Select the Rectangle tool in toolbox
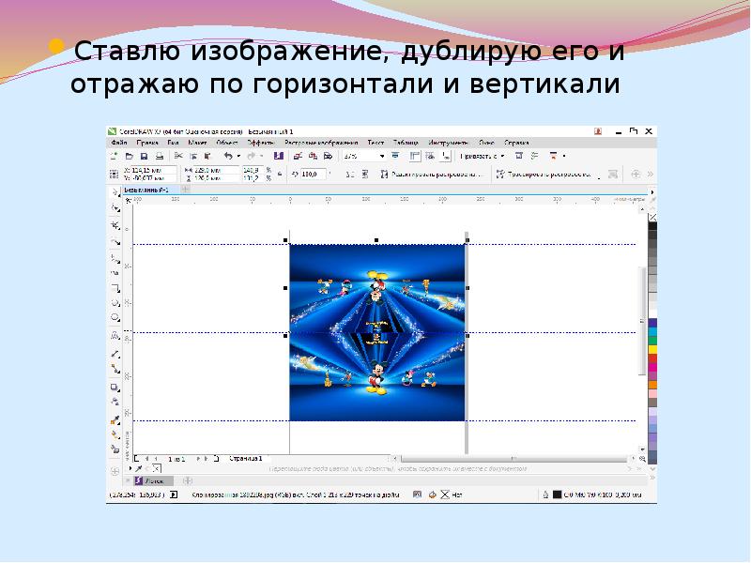Screen dimensions: 751x563 115,288
